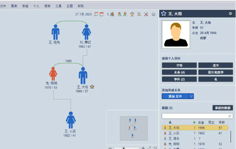Click the family tree chart icon
Screen dimensions: 236x149
(x=139, y=14)
